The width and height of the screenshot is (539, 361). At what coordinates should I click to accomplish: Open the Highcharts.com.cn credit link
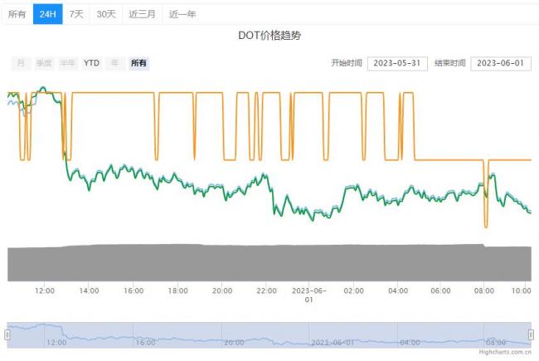(504, 353)
